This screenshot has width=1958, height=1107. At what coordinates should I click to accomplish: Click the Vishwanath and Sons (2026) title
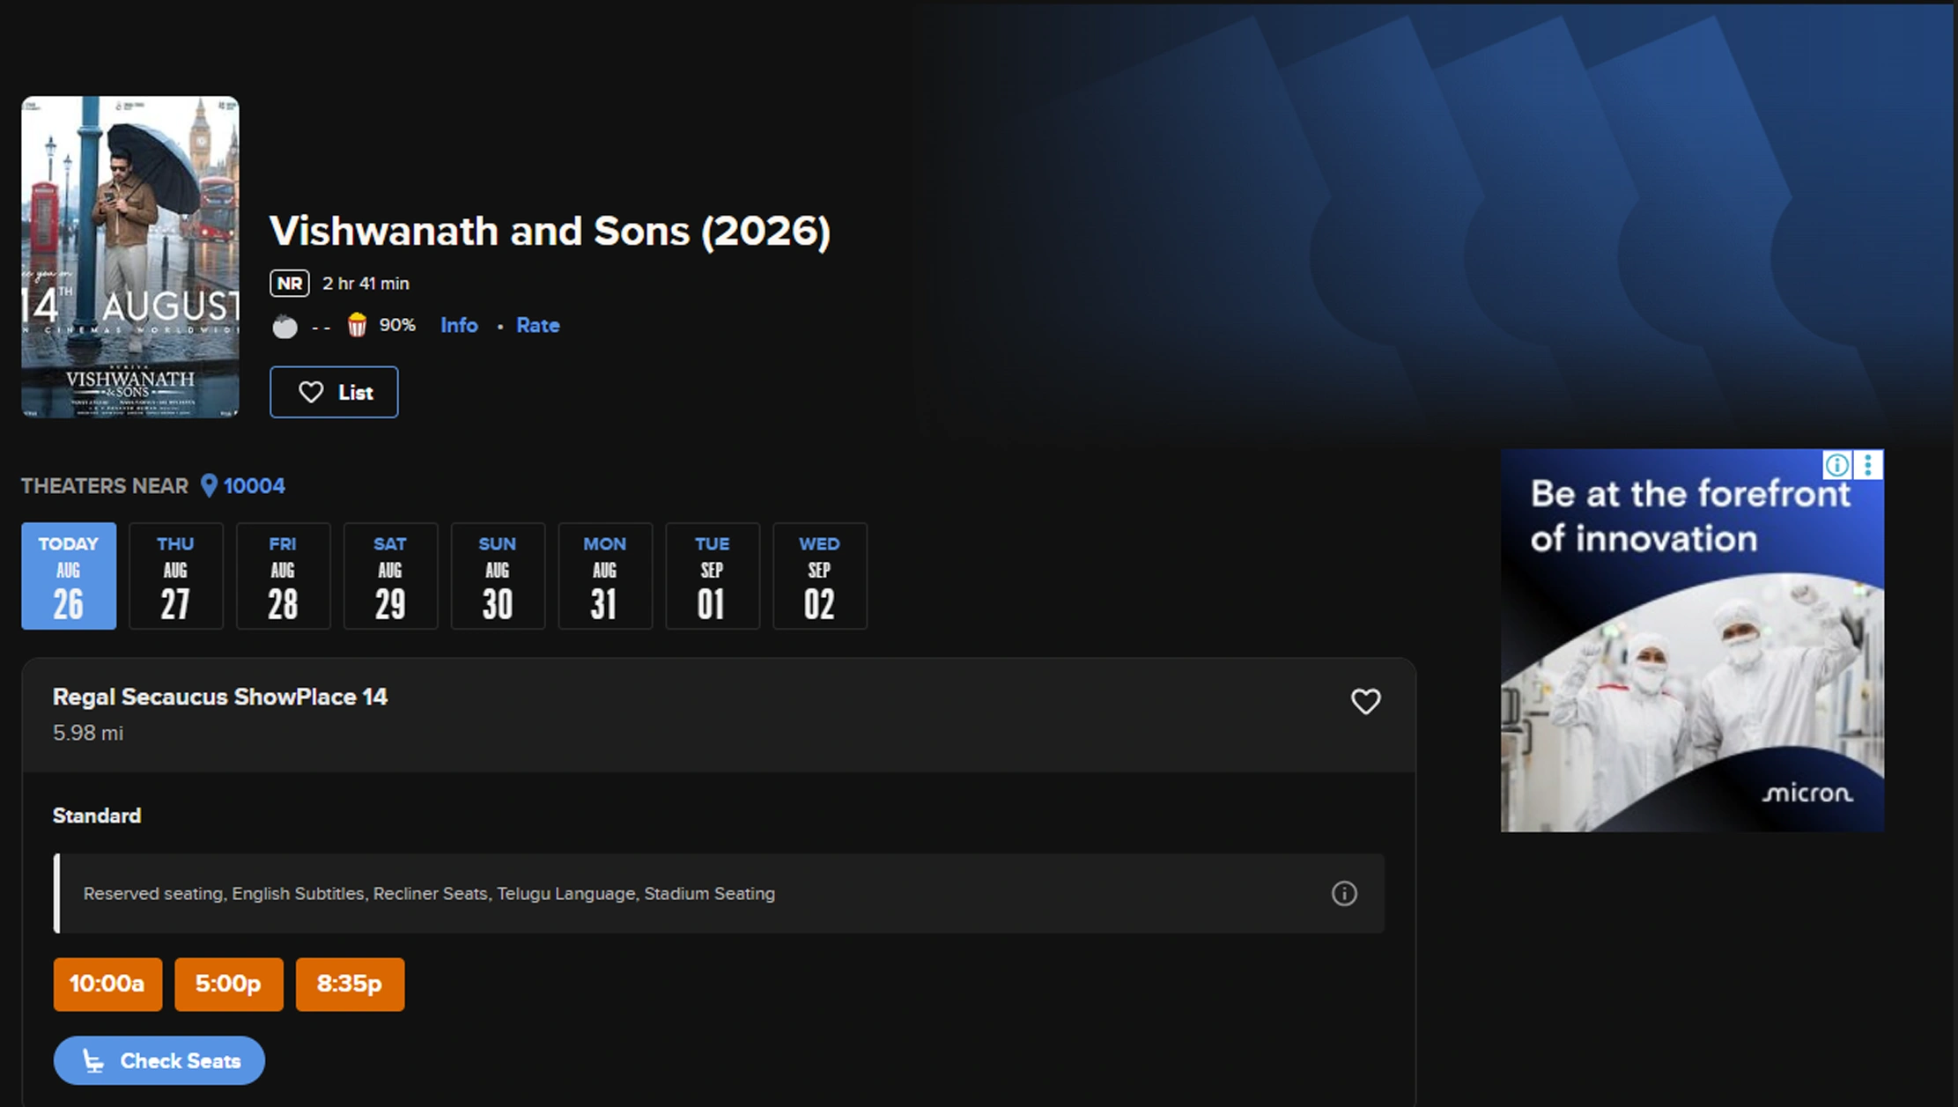550,231
